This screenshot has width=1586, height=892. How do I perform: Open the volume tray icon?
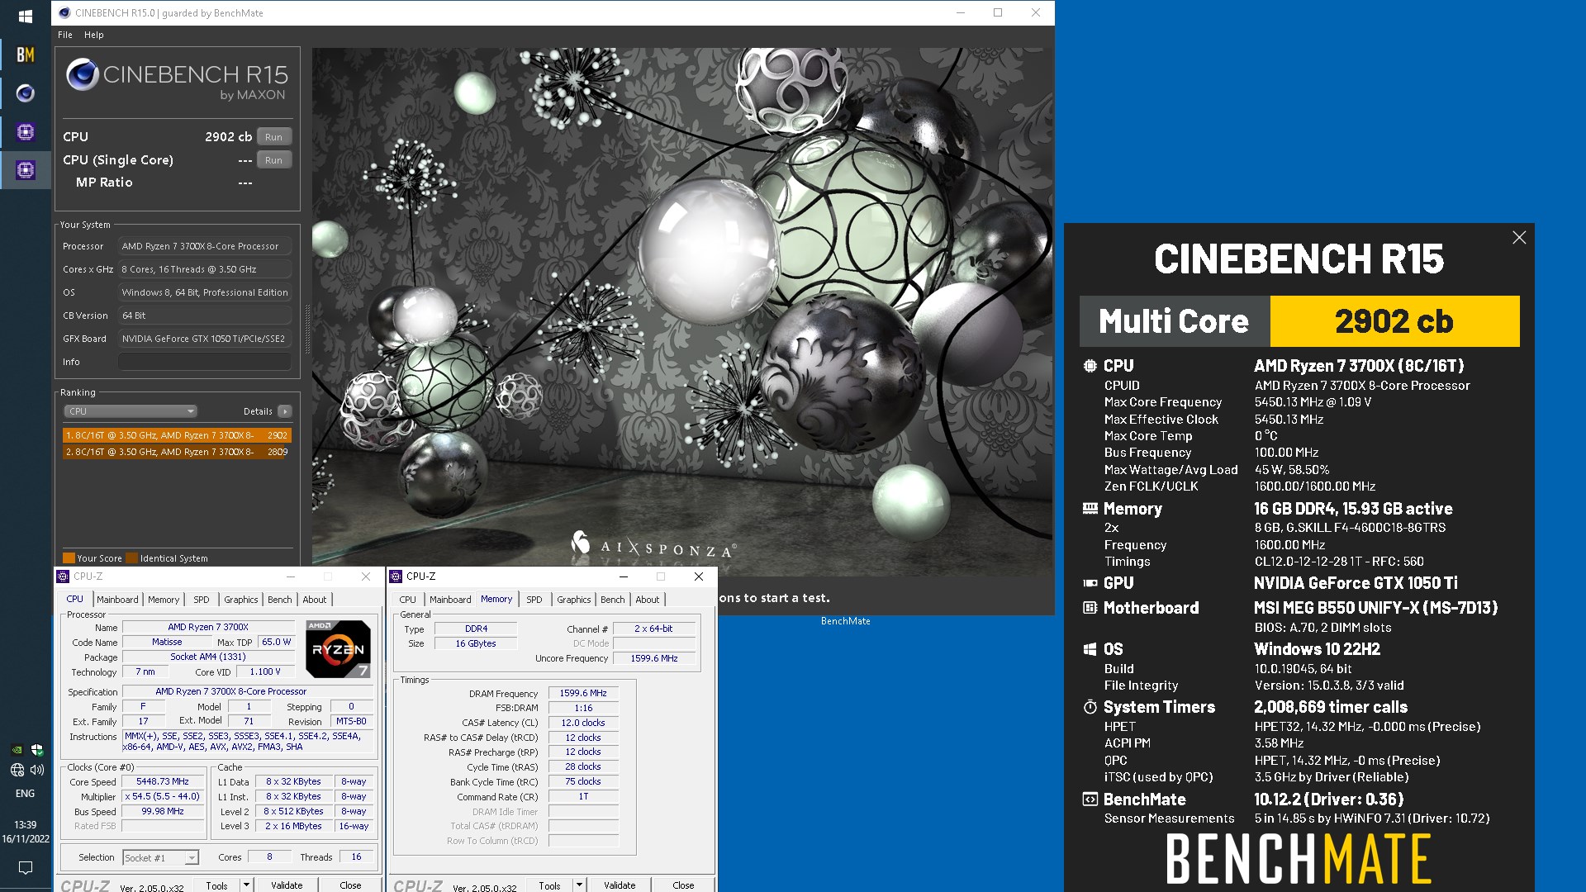point(36,770)
